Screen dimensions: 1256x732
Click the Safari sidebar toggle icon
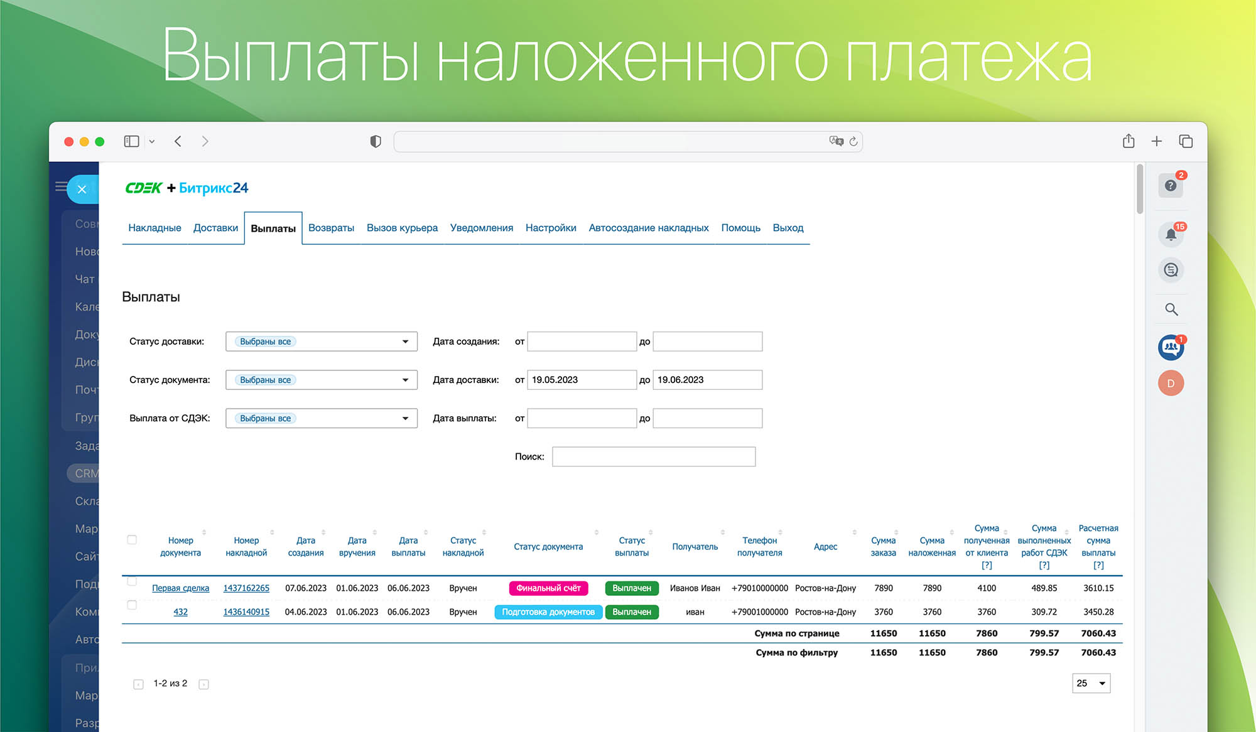click(131, 141)
